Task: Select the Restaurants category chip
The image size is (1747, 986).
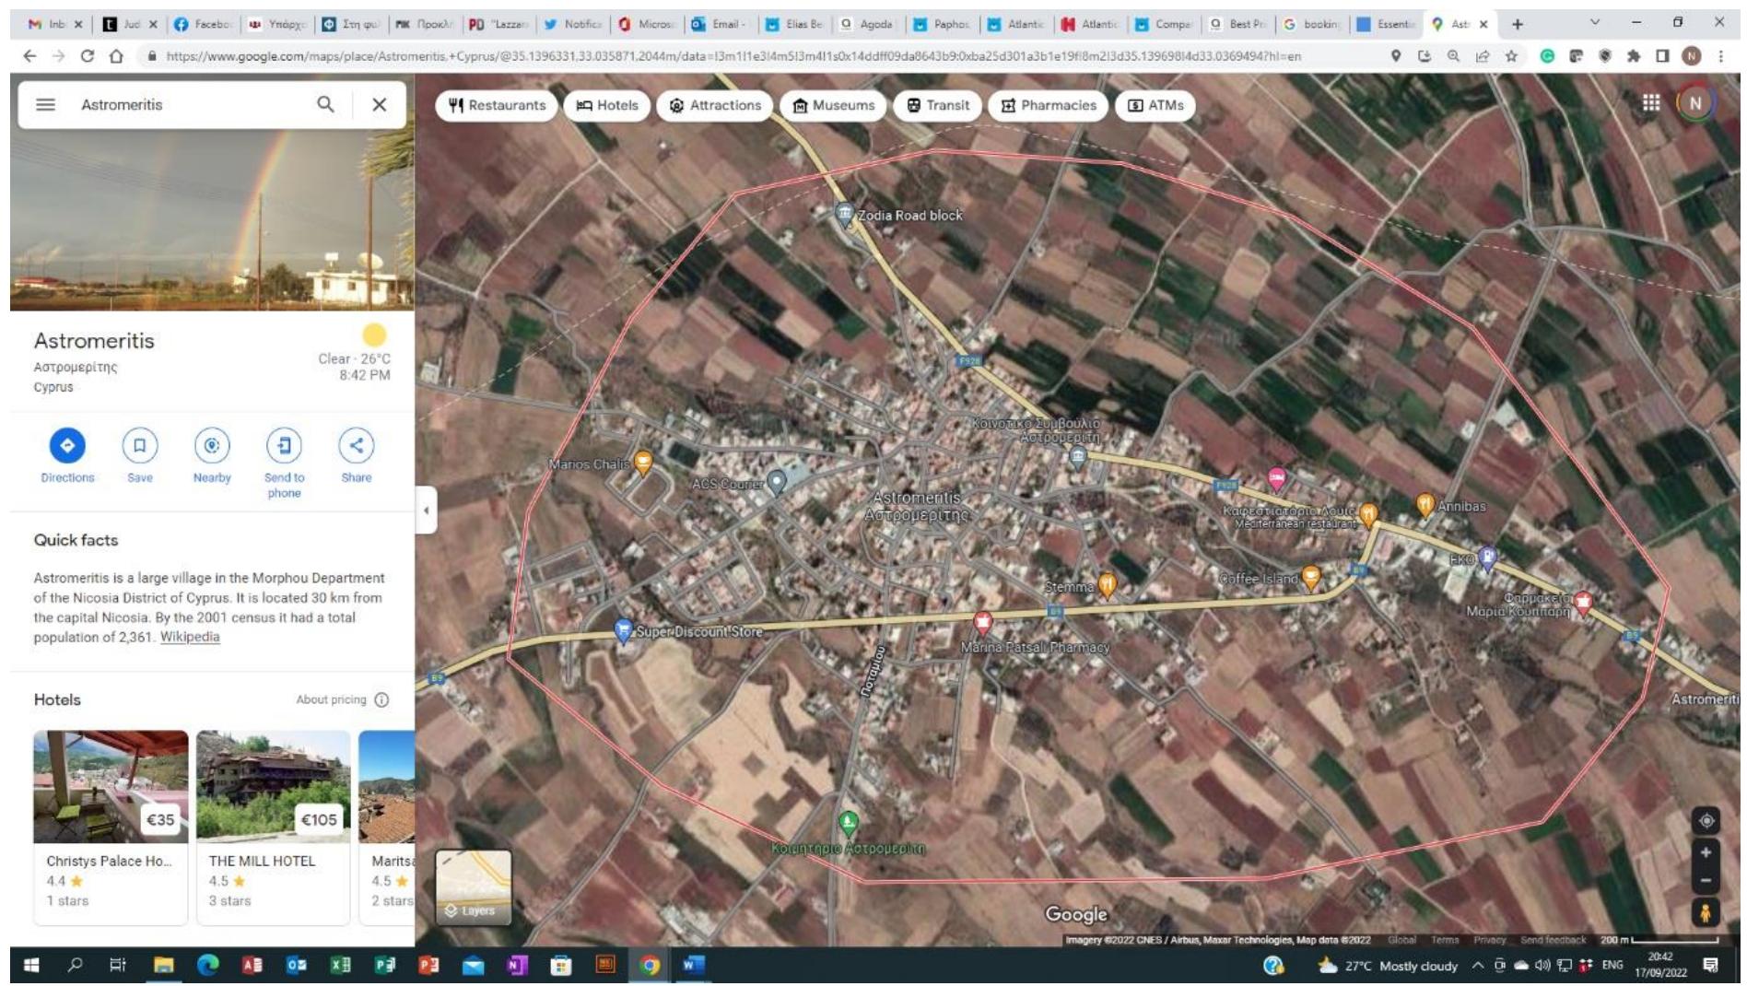Action: coord(497,105)
